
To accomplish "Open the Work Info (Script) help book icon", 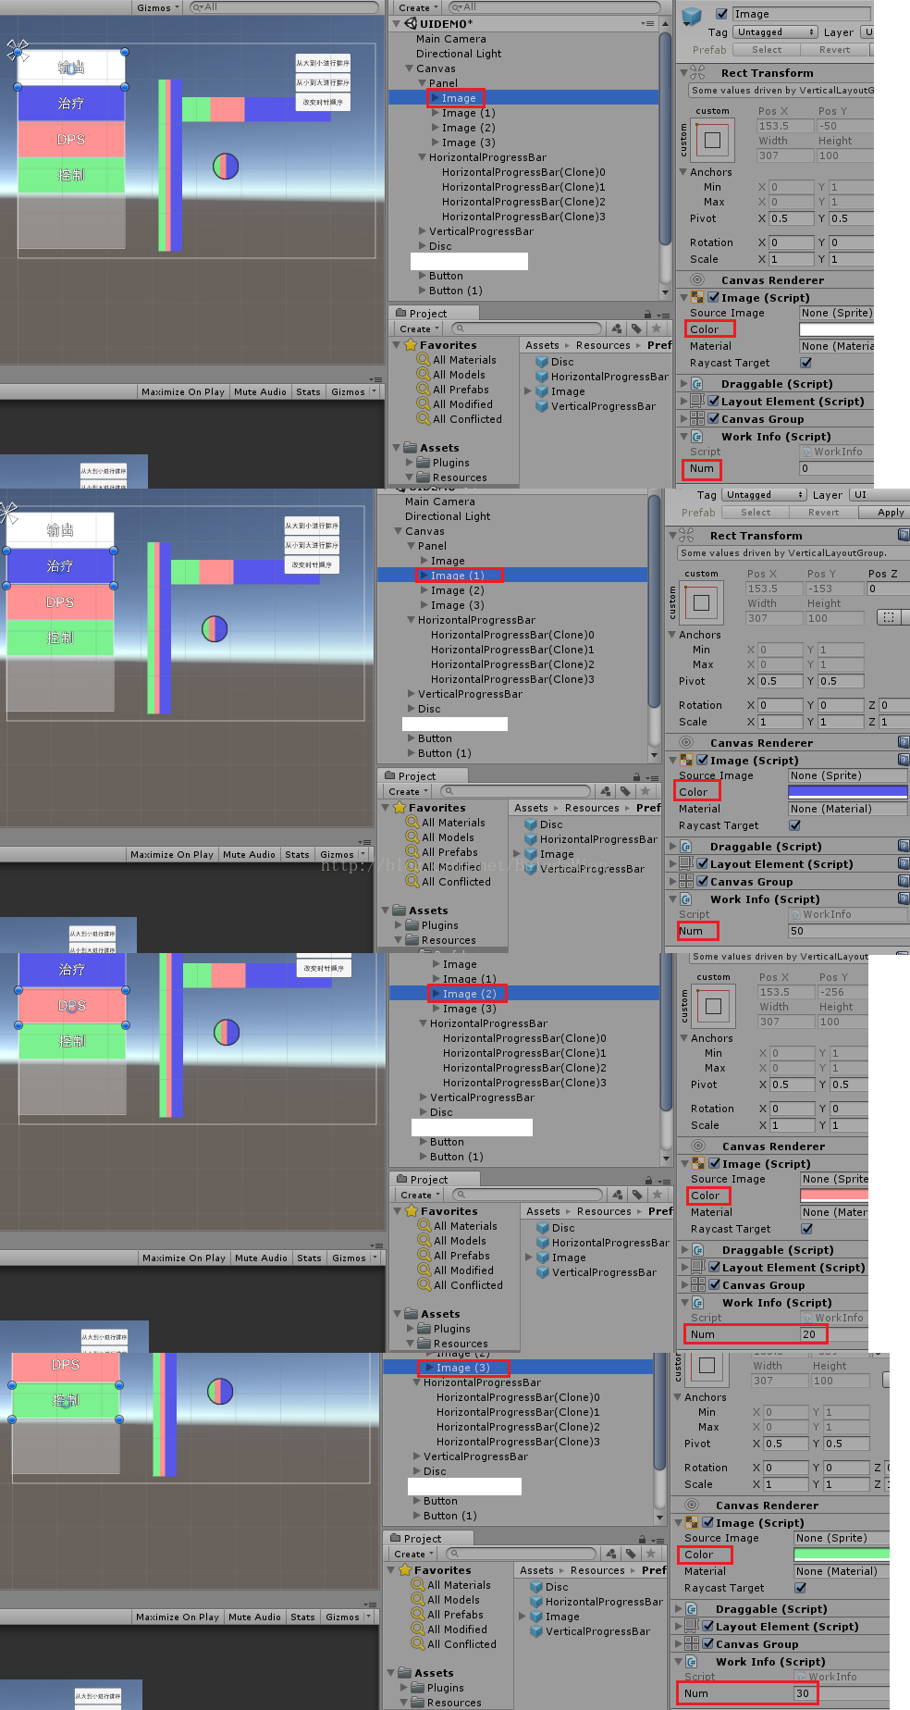I will pyautogui.click(x=904, y=898).
